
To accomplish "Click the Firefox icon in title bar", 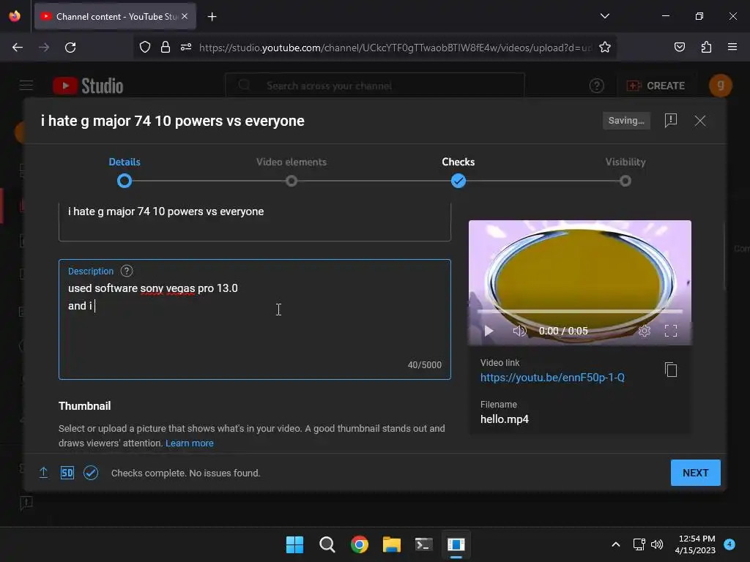I will coord(15,16).
